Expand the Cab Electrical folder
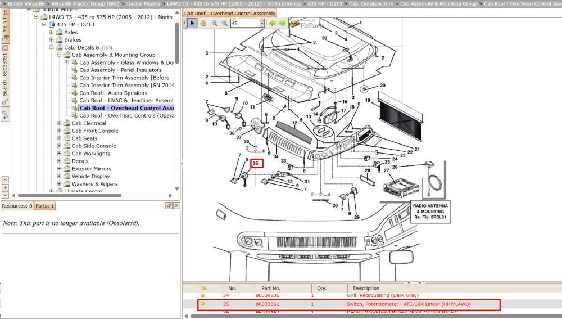 59,123
